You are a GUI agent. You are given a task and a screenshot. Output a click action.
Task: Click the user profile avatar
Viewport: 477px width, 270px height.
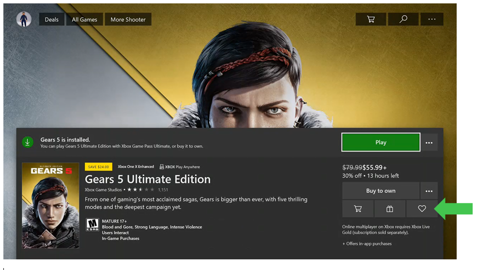click(24, 19)
